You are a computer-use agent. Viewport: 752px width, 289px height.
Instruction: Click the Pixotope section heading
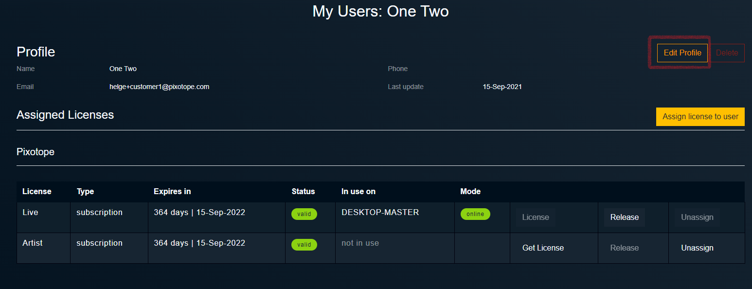[x=36, y=152]
